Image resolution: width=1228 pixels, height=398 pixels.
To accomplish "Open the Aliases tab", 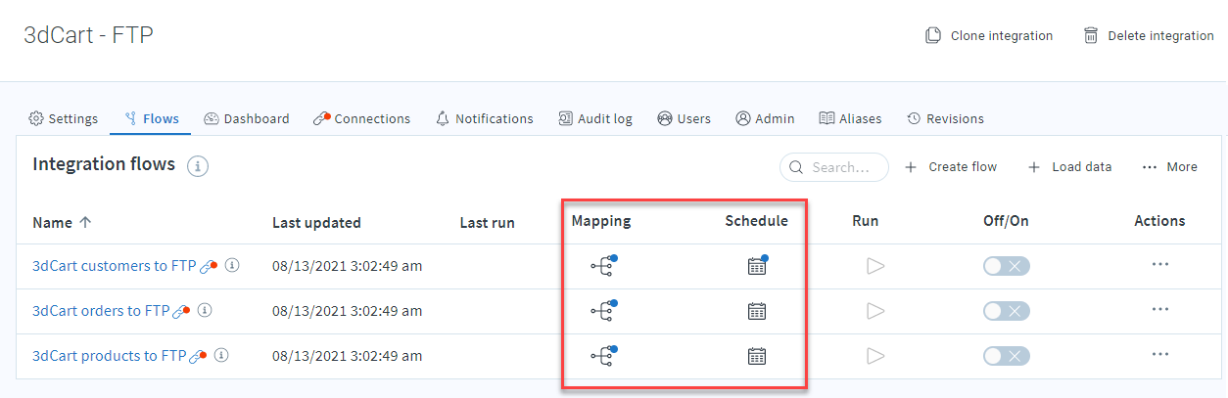I will point(850,118).
